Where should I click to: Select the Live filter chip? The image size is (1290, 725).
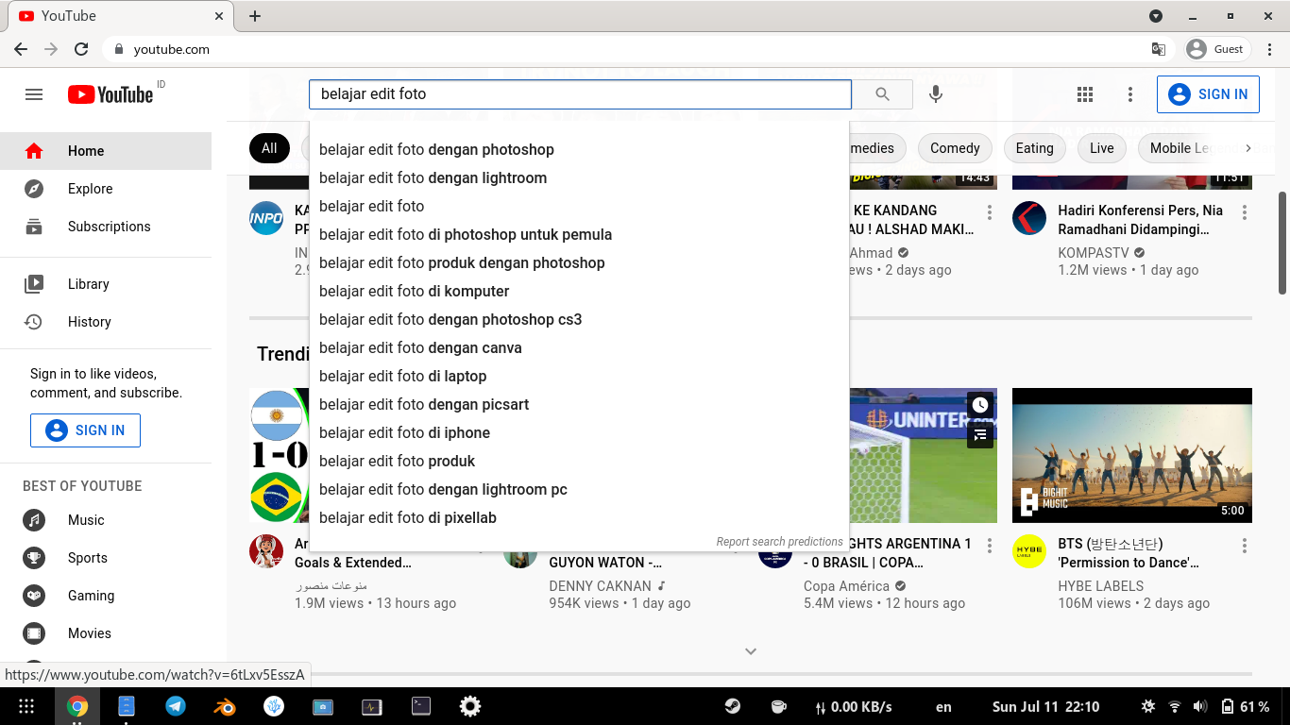(1101, 148)
